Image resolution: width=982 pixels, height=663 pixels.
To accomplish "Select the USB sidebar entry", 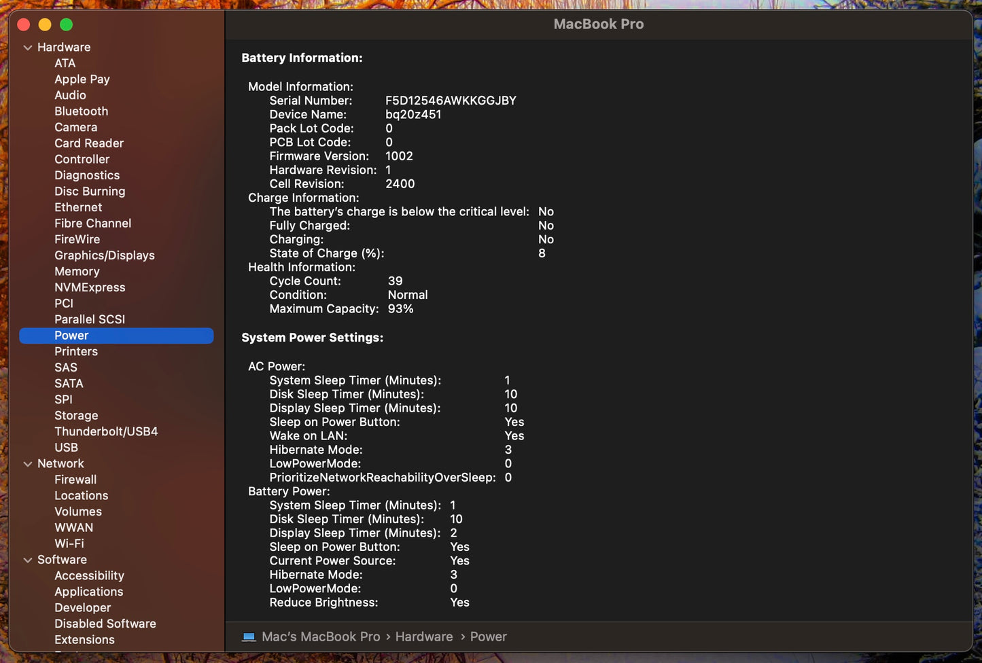I will point(66,448).
